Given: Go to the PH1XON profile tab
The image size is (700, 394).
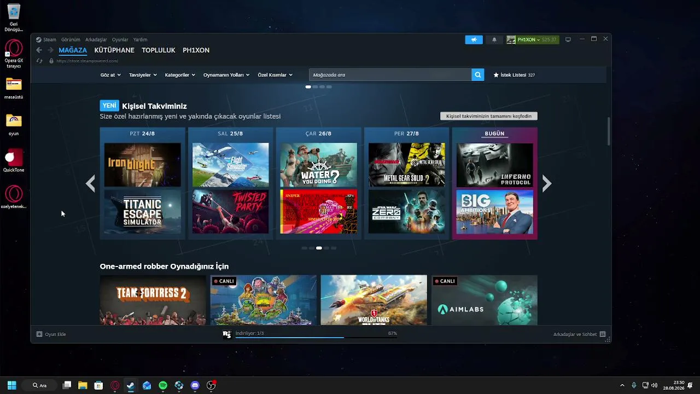Looking at the screenshot, I should [x=196, y=50].
